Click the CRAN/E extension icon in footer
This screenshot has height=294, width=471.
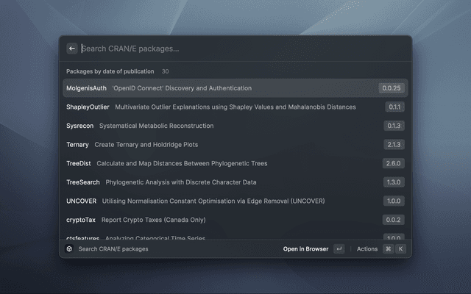(x=69, y=249)
